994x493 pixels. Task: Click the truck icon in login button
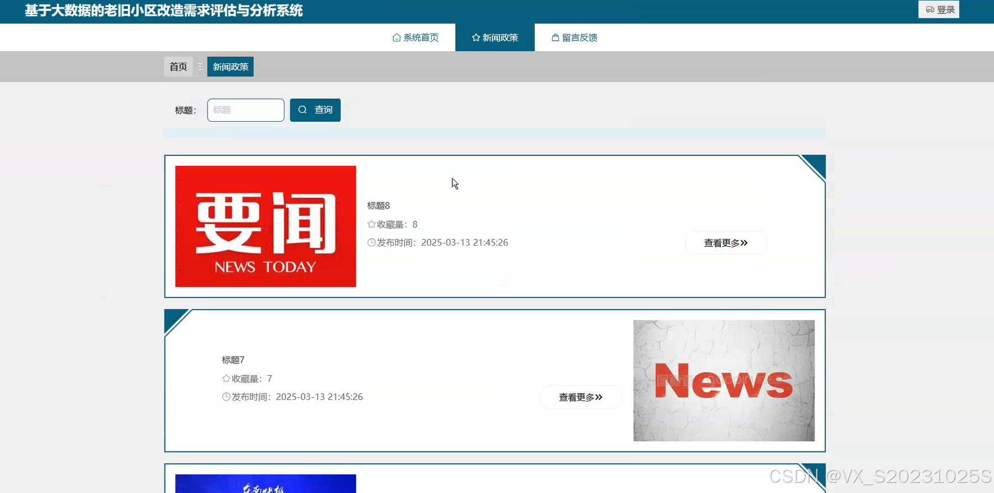(929, 10)
